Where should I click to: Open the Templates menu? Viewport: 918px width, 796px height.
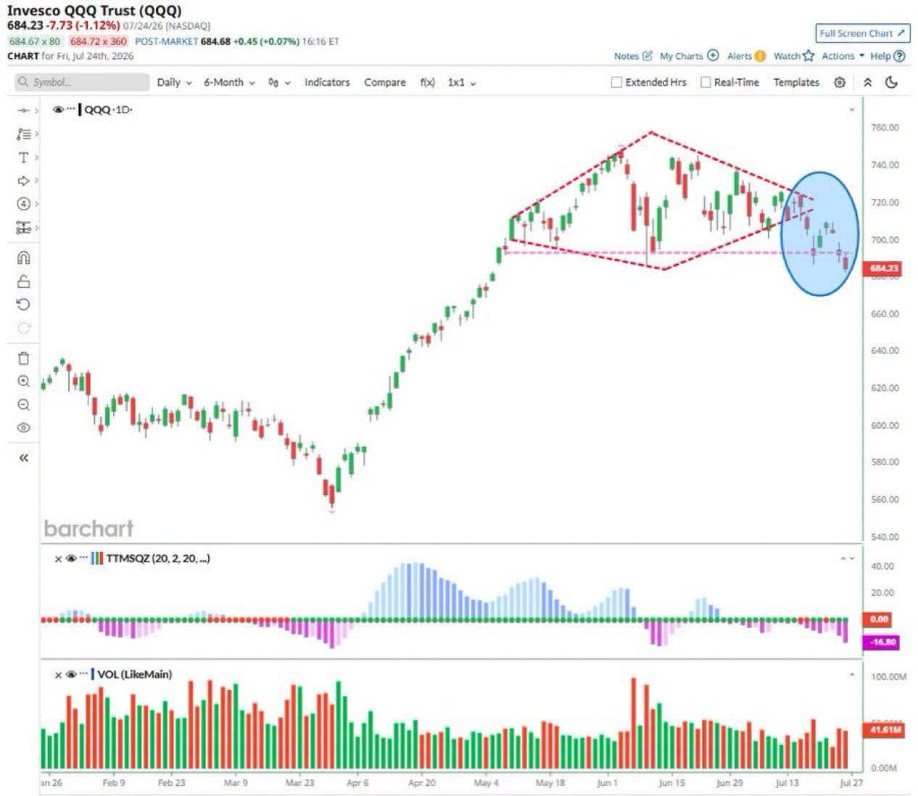pos(796,82)
